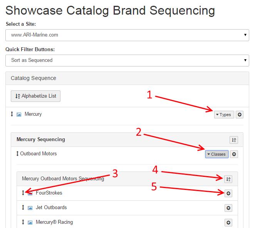Collapse the Classes dropdown for Outboard Motors
Image resolution: width=260 pixels, height=228 pixels.
coord(217,154)
